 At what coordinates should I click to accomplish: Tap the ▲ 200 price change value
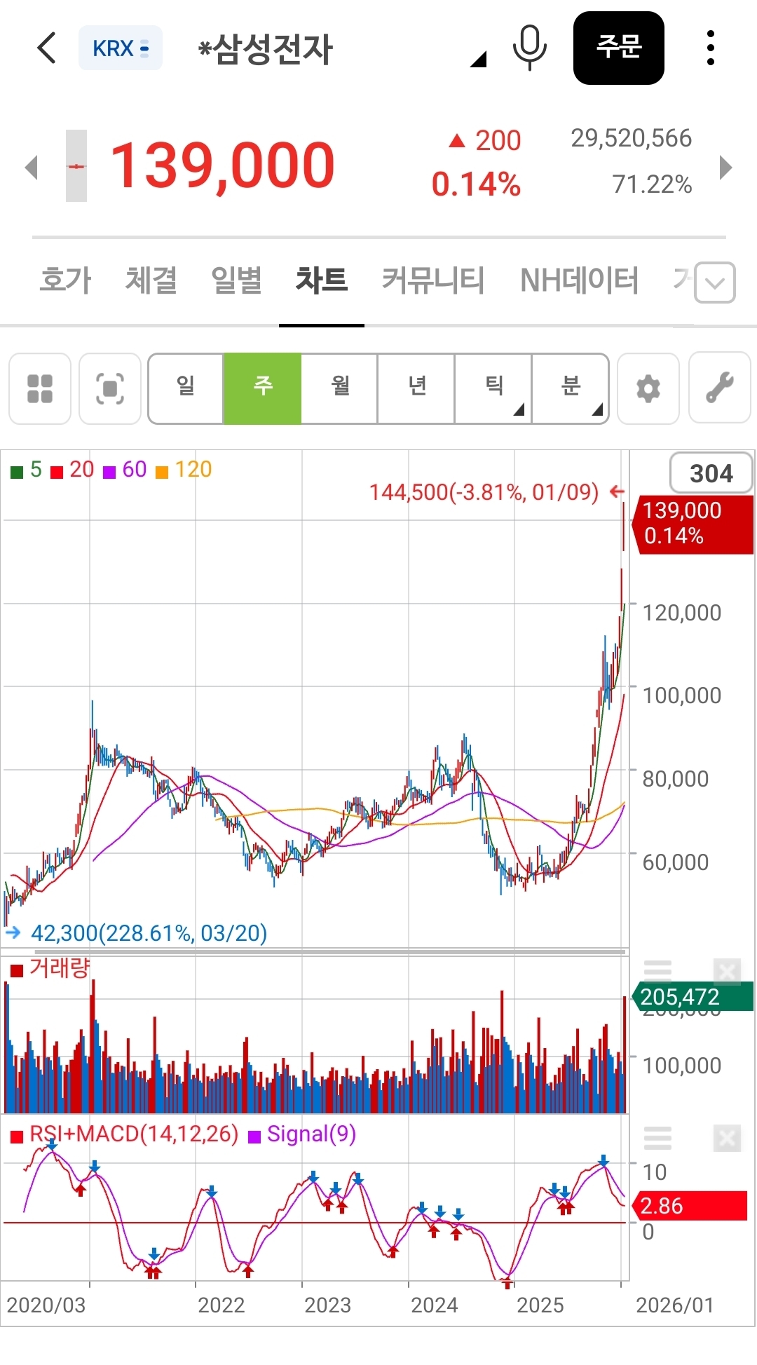pyautogui.click(x=485, y=140)
